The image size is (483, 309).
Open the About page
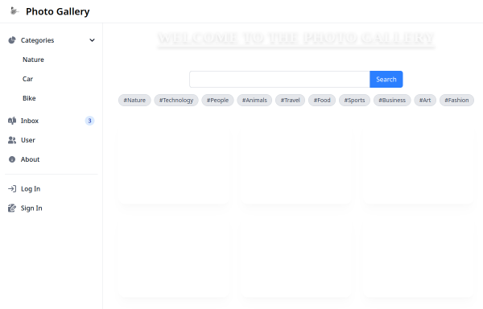point(52,159)
